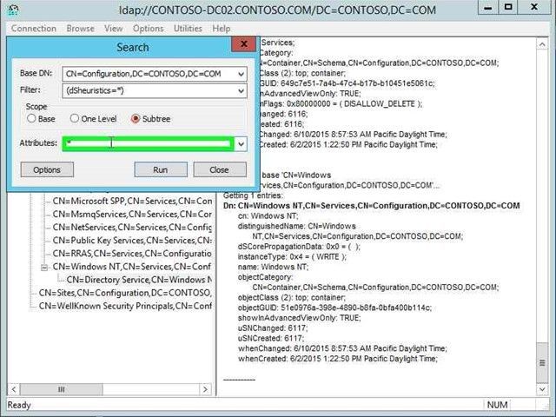
Task: Select CN=MsmqServices tree node
Action: (132, 215)
